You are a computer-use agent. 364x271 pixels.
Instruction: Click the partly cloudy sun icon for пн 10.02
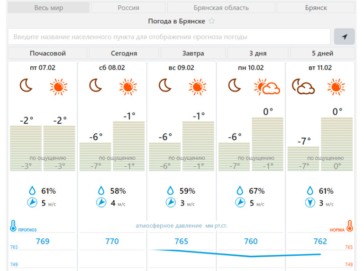tap(267, 87)
